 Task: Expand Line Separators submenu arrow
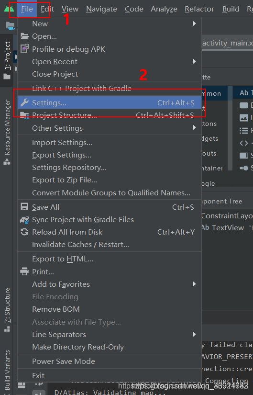pos(194,334)
